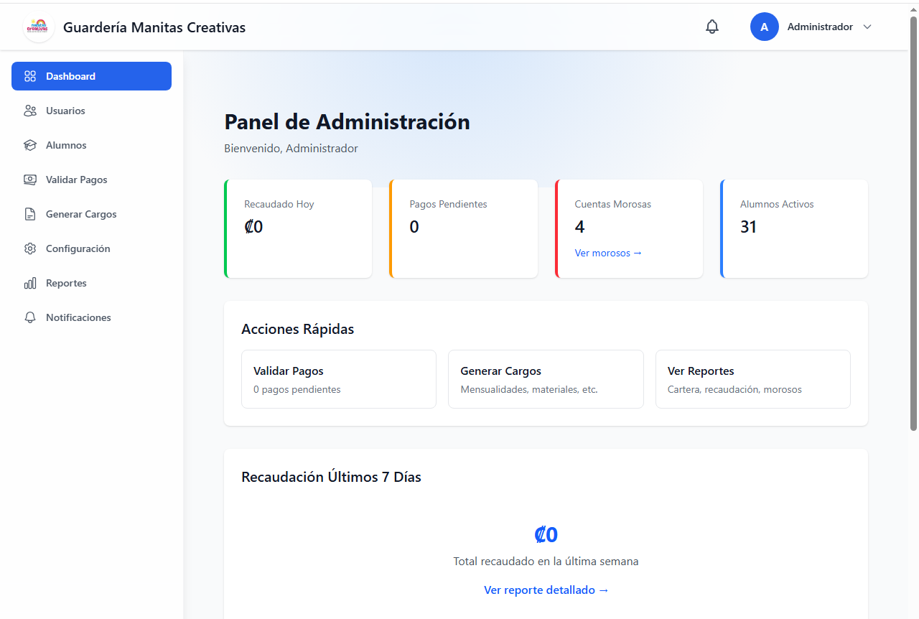Click 'Bienvenido, Administrador' subtitle
Screen dimensions: 919x619
click(x=291, y=149)
